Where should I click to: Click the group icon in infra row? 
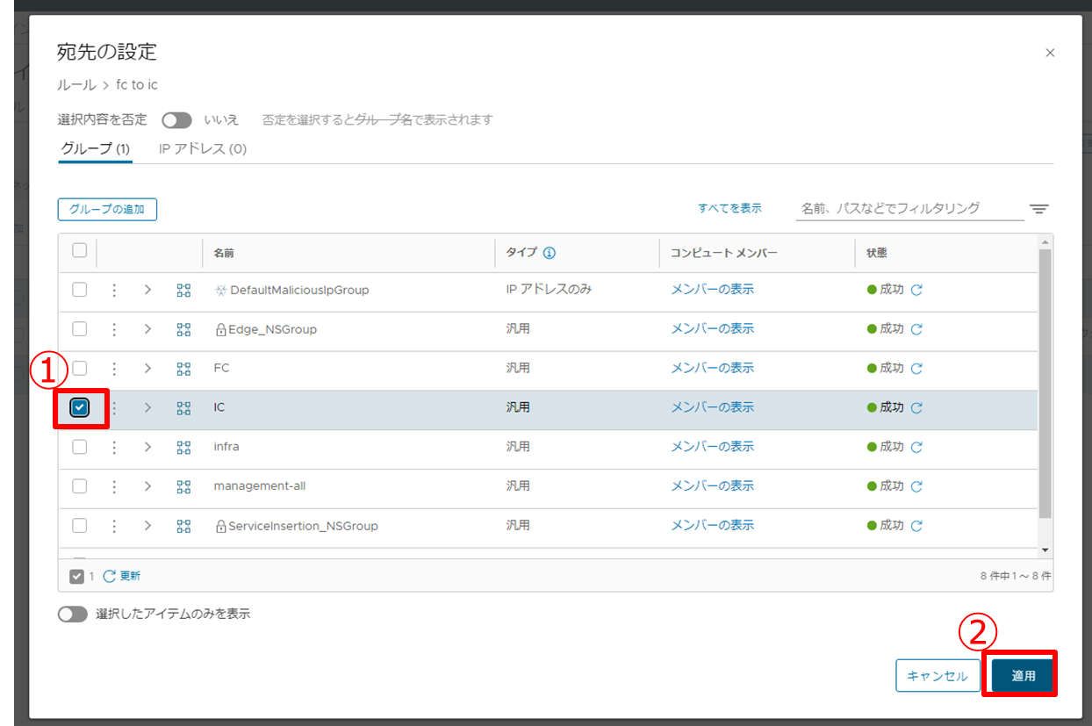click(183, 448)
